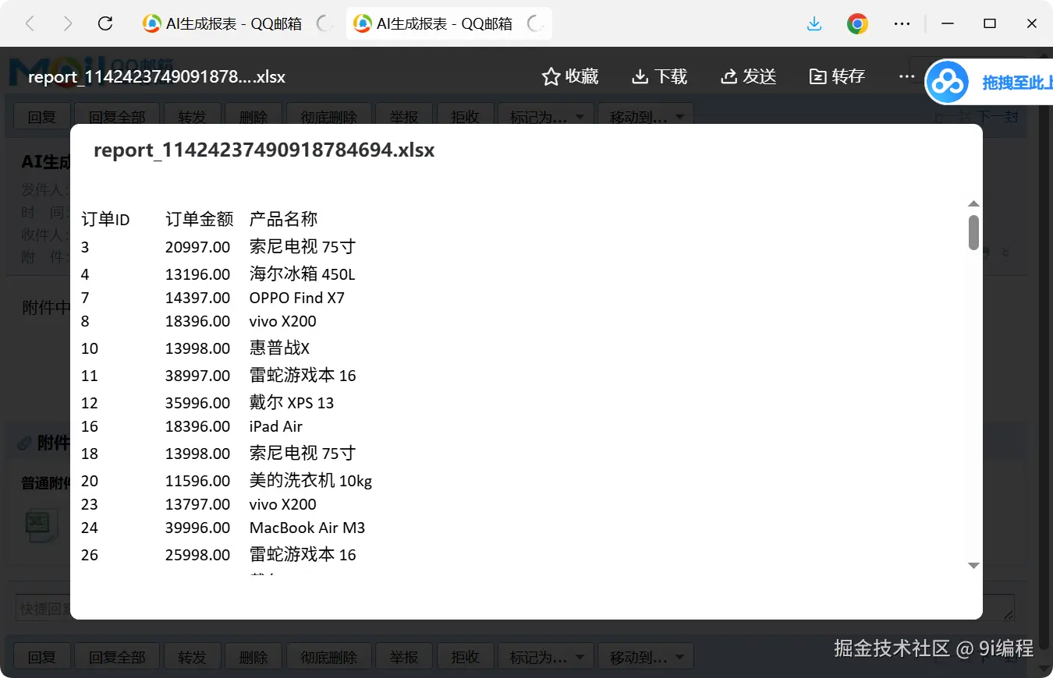Viewport: 1053px width, 678px height.
Task: Click 发送 in the preview toolbar
Action: point(748,76)
